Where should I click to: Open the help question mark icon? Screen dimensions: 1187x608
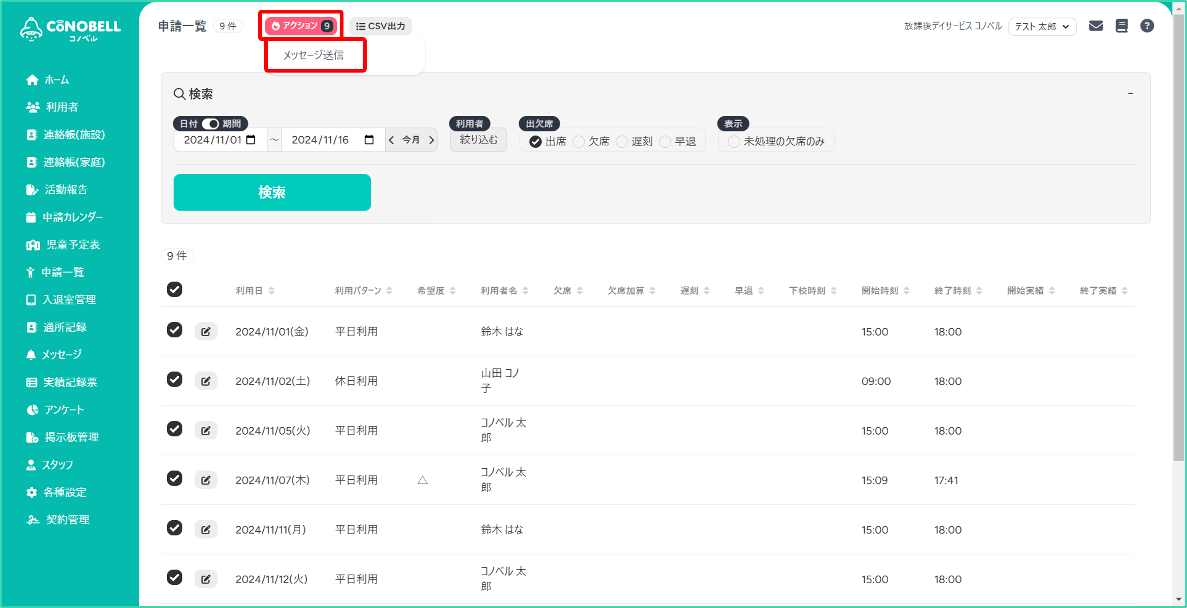1146,26
